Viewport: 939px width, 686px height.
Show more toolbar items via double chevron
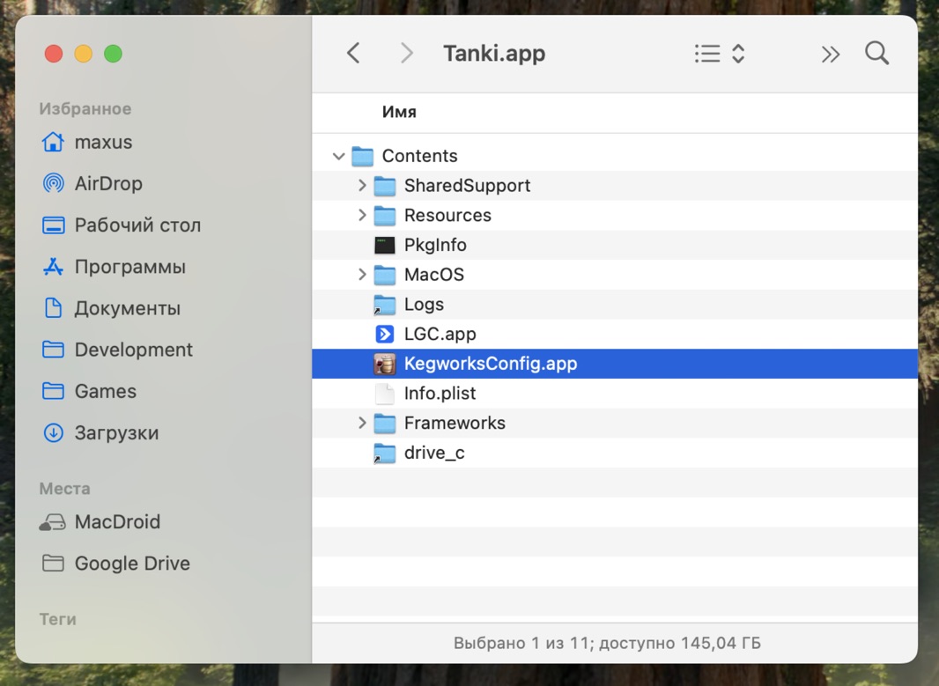pyautogui.click(x=830, y=55)
